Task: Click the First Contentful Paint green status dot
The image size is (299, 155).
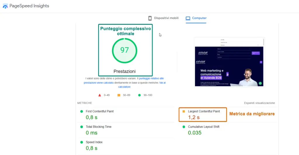Action: pyautogui.click(x=82, y=111)
